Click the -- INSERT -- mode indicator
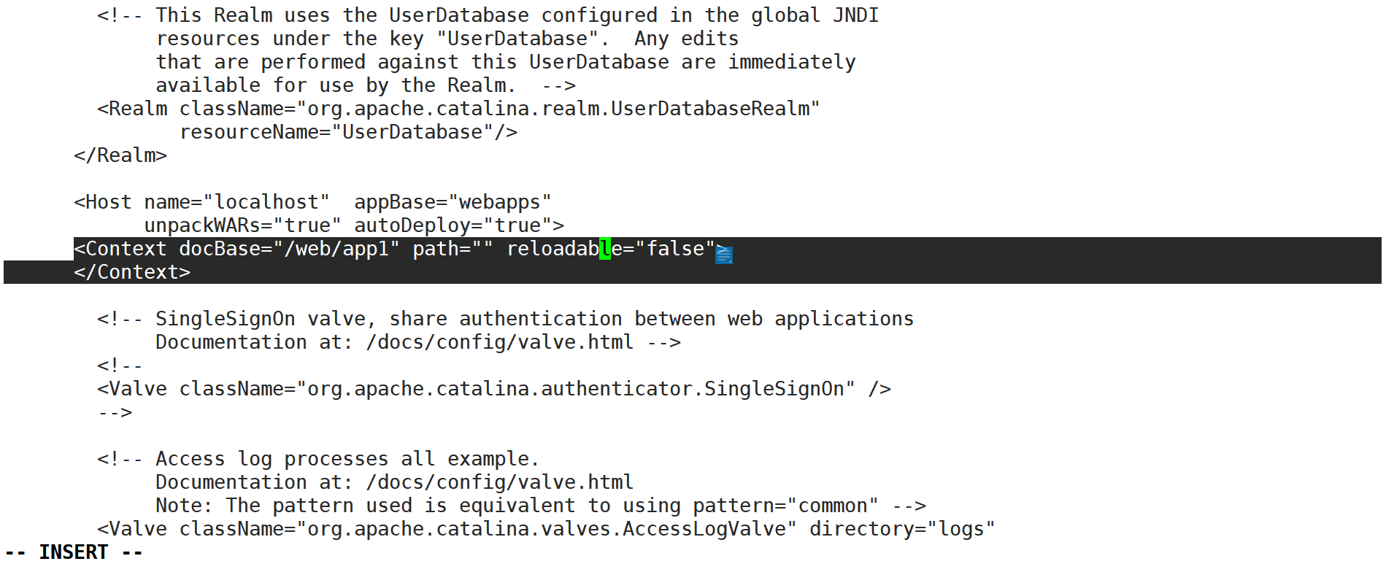 74,552
